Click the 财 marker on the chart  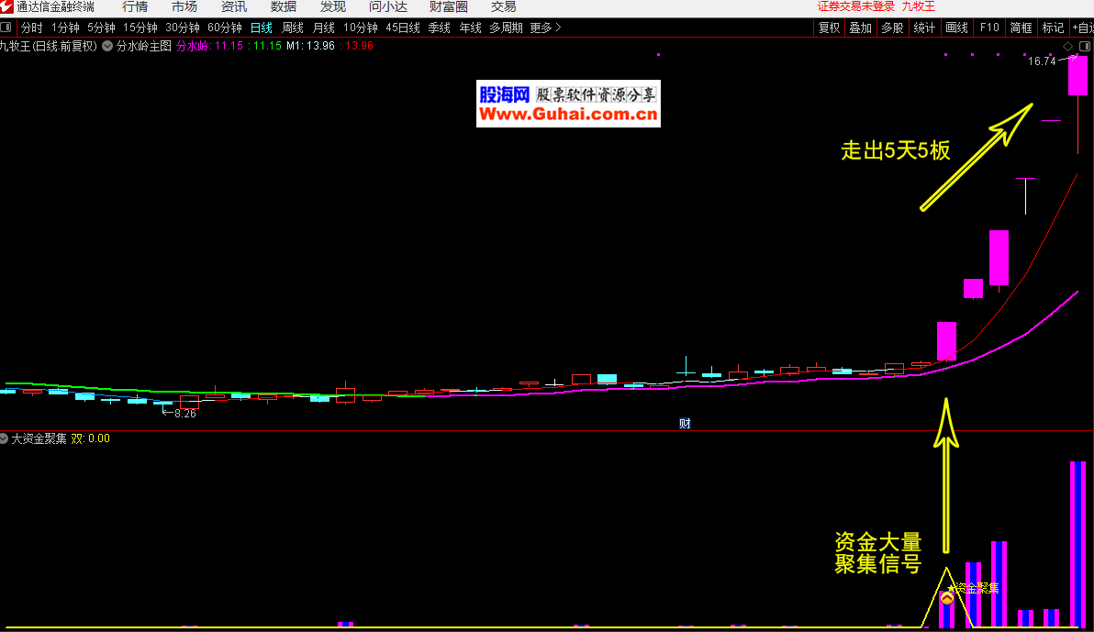click(684, 423)
